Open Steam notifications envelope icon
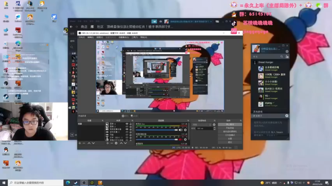Image resolution: width=332 pixels, height=186 pixels. tap(161, 21)
